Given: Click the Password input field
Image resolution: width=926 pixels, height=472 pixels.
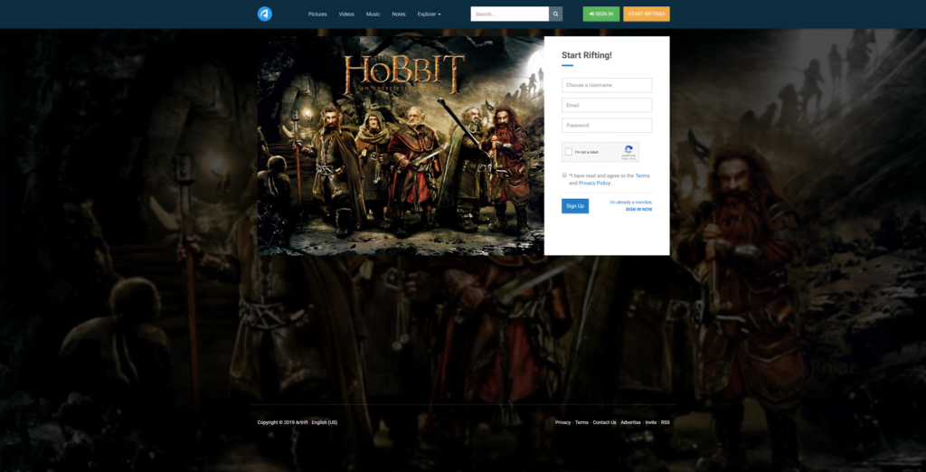Looking at the screenshot, I should (607, 126).
